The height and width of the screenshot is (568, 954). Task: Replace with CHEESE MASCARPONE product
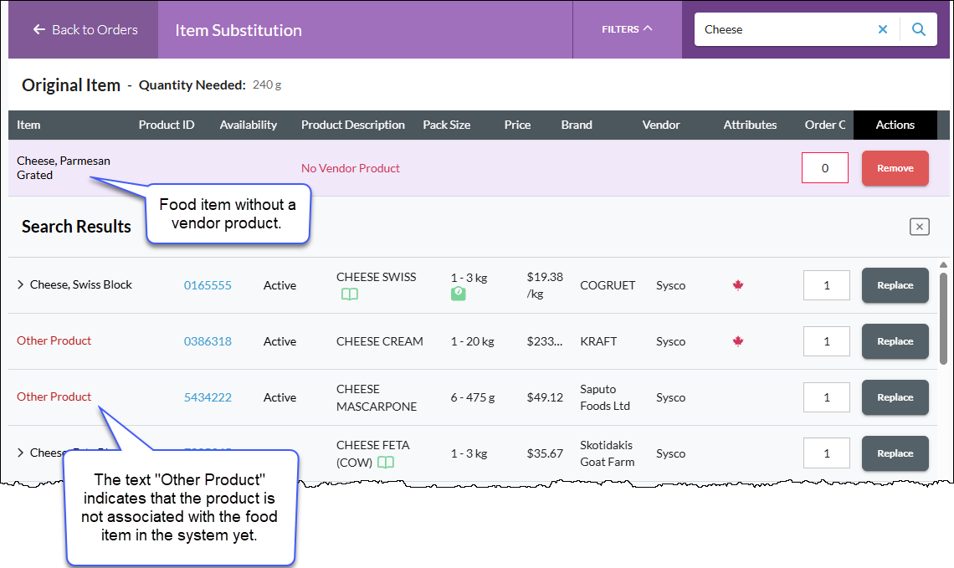[x=895, y=397]
